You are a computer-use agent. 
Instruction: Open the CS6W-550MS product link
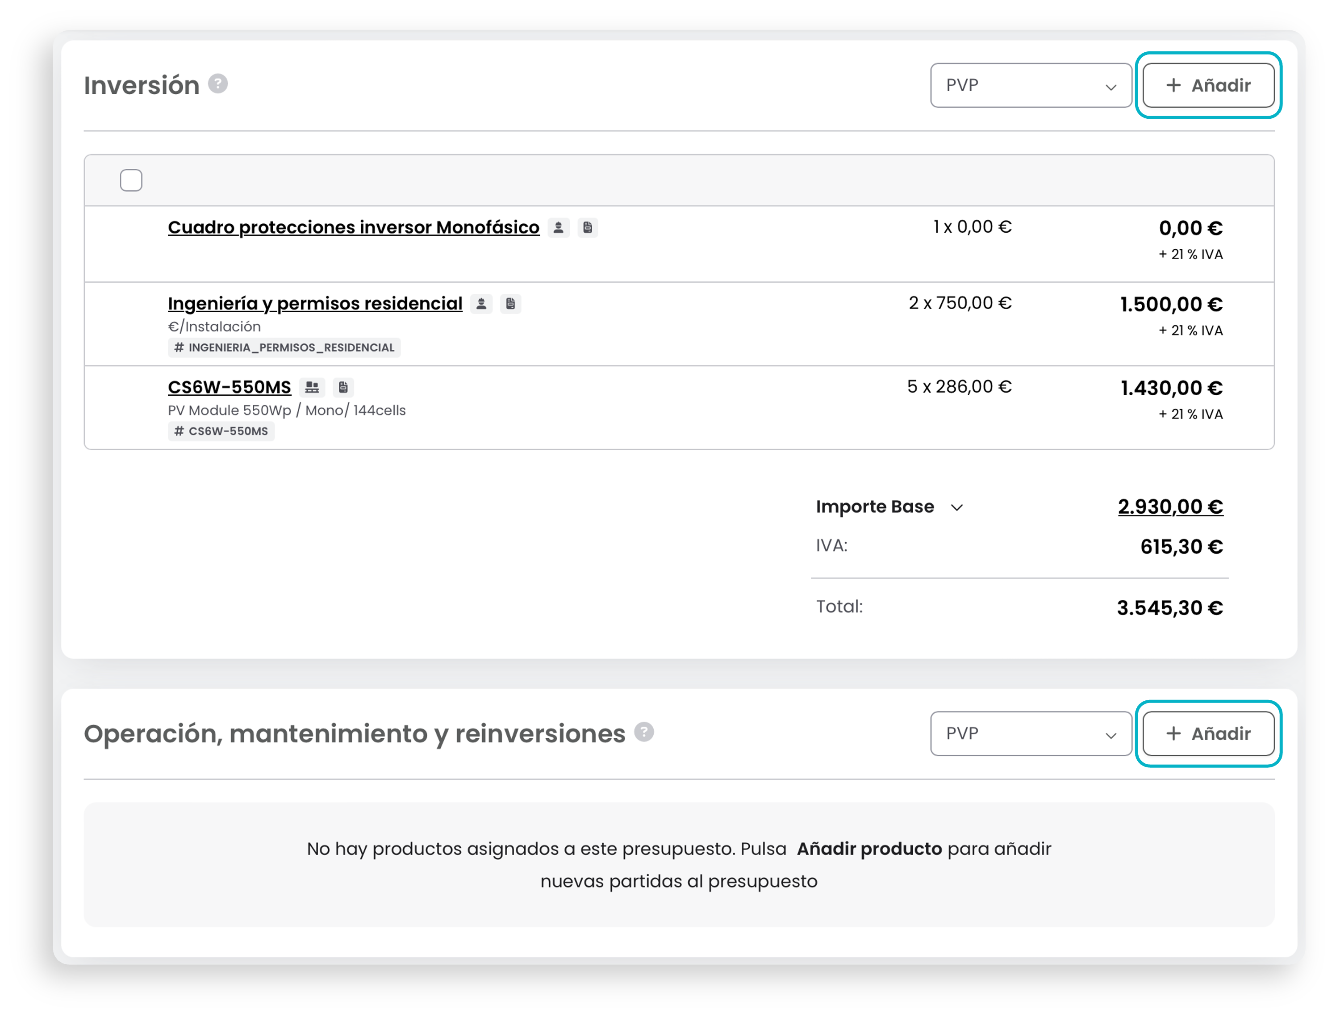[x=230, y=387]
